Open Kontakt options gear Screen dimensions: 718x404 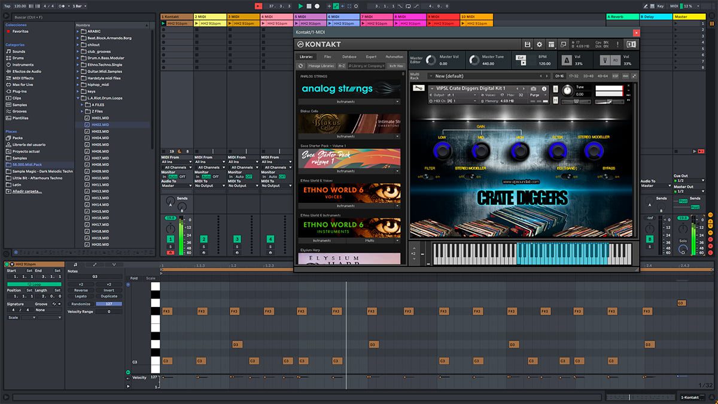(x=539, y=44)
